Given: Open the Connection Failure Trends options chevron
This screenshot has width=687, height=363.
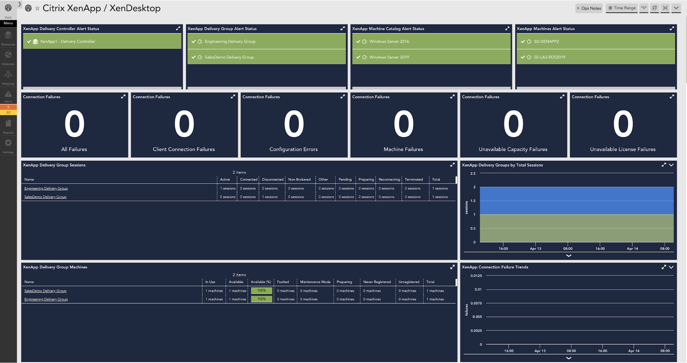Looking at the screenshot, I should pos(671,267).
